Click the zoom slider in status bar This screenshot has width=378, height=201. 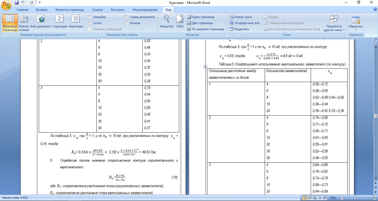[x=355, y=198]
